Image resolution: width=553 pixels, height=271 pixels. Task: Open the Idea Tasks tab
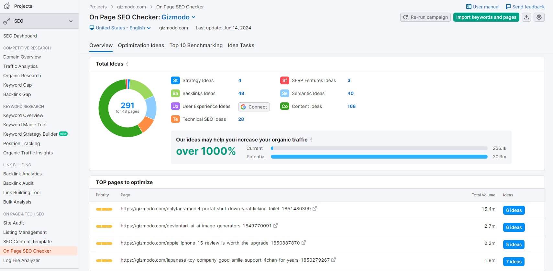coord(241,46)
